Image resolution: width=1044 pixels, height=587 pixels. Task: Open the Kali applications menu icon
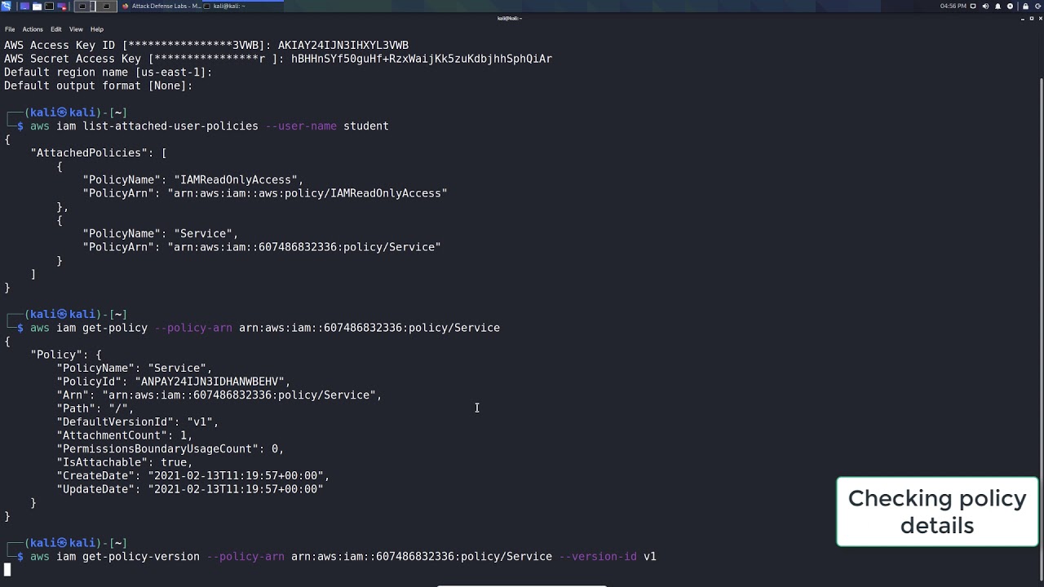click(x=7, y=6)
